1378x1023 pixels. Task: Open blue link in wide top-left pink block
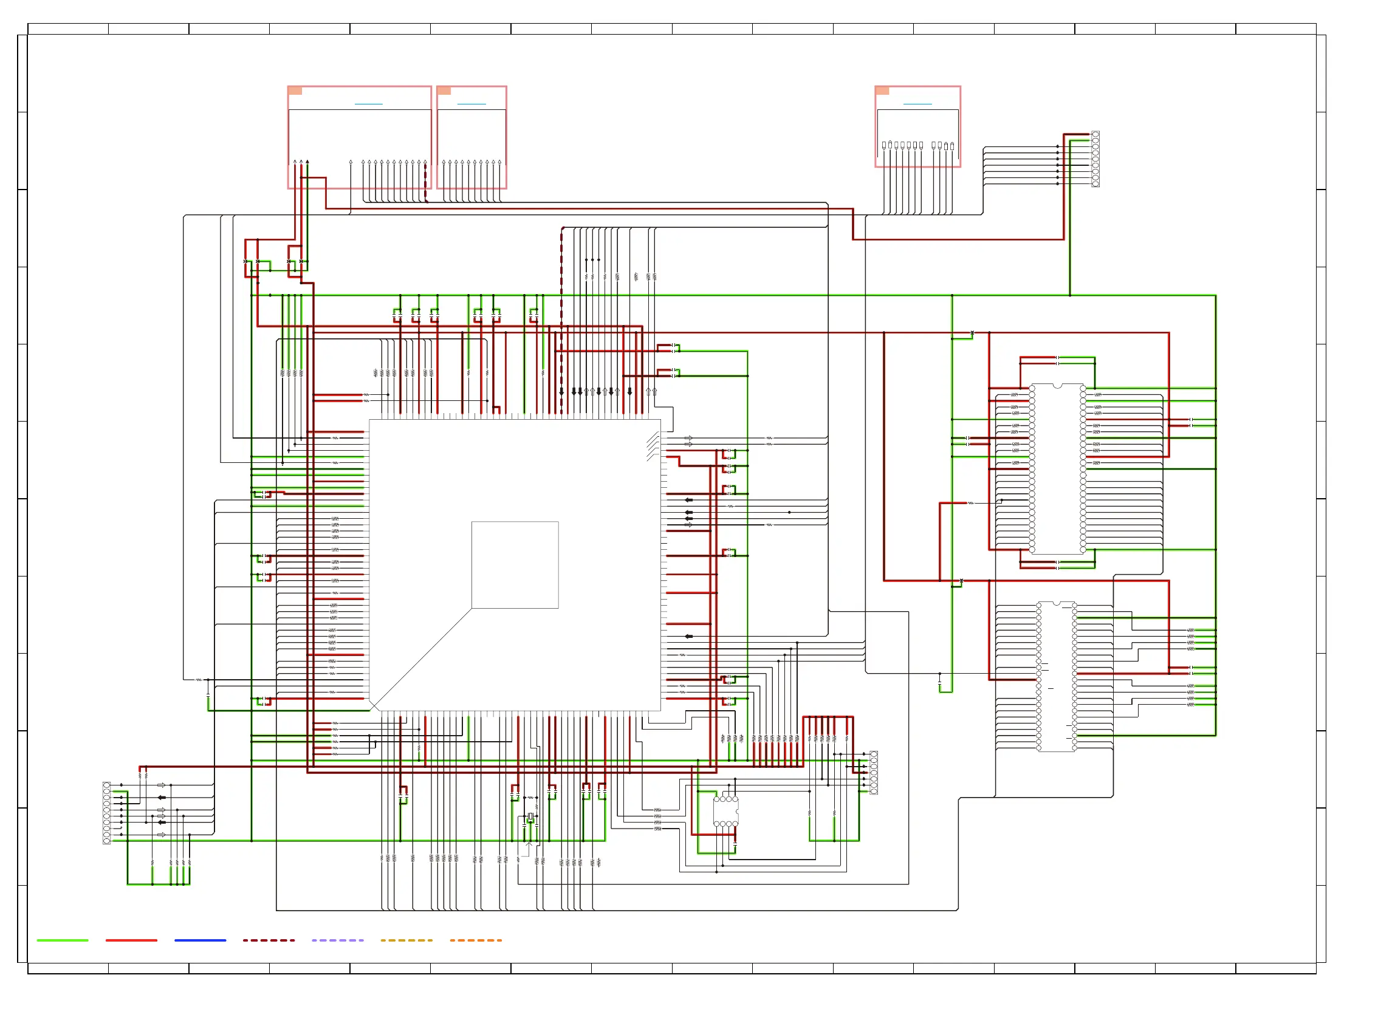(368, 104)
